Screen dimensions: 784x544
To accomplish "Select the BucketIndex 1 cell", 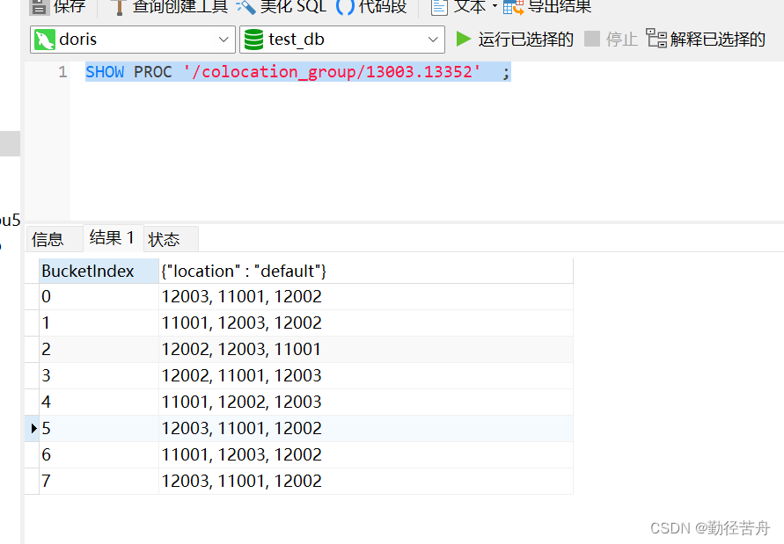I will [99, 323].
